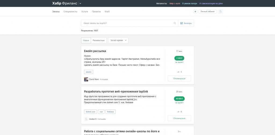Expand the dropdown arrow next to Хабр Фриланс
The height and width of the screenshot is (135, 275).
tap(80, 3)
